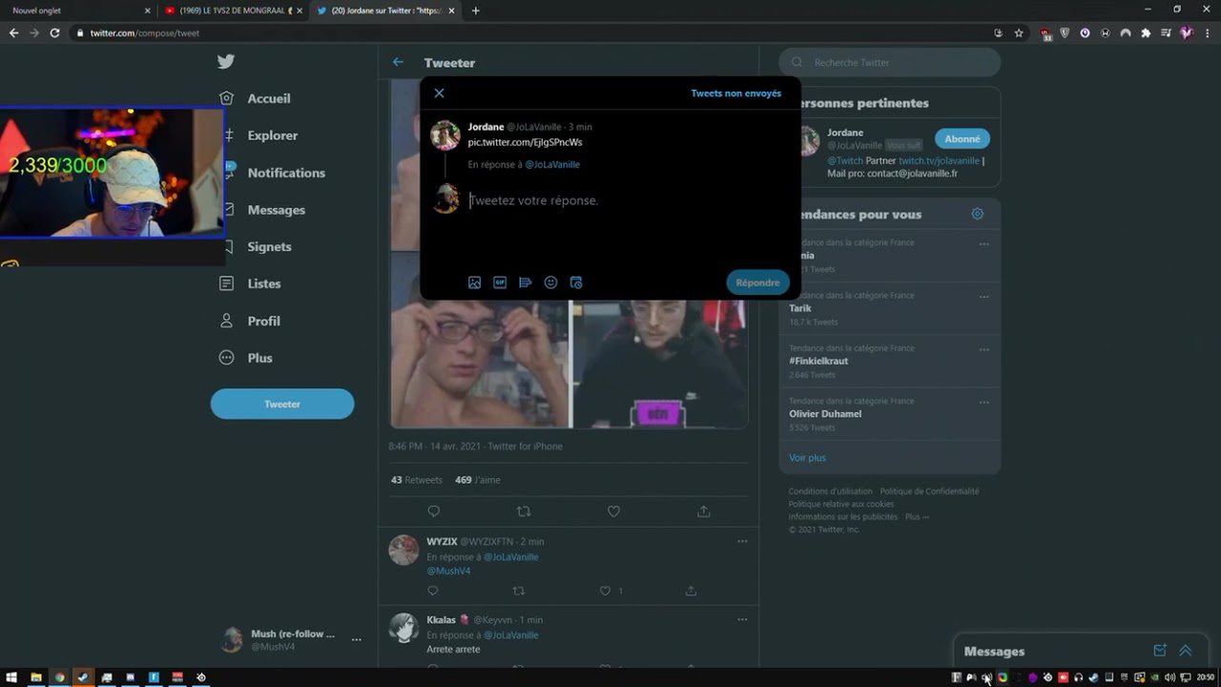Image resolution: width=1221 pixels, height=687 pixels.
Task: Add a poll to the reply
Action: [x=525, y=282]
